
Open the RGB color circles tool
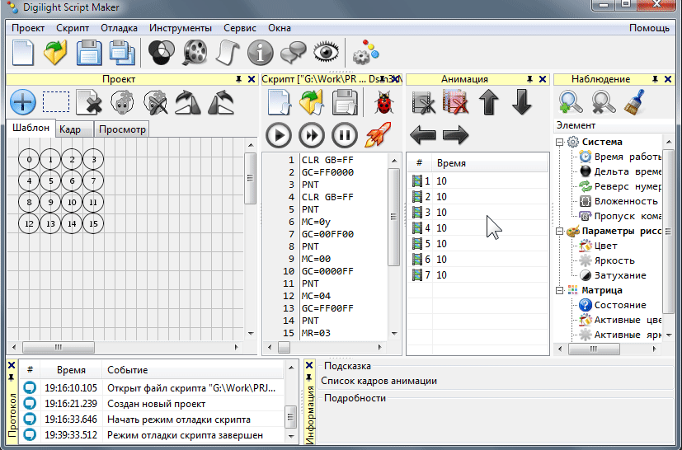[x=162, y=53]
